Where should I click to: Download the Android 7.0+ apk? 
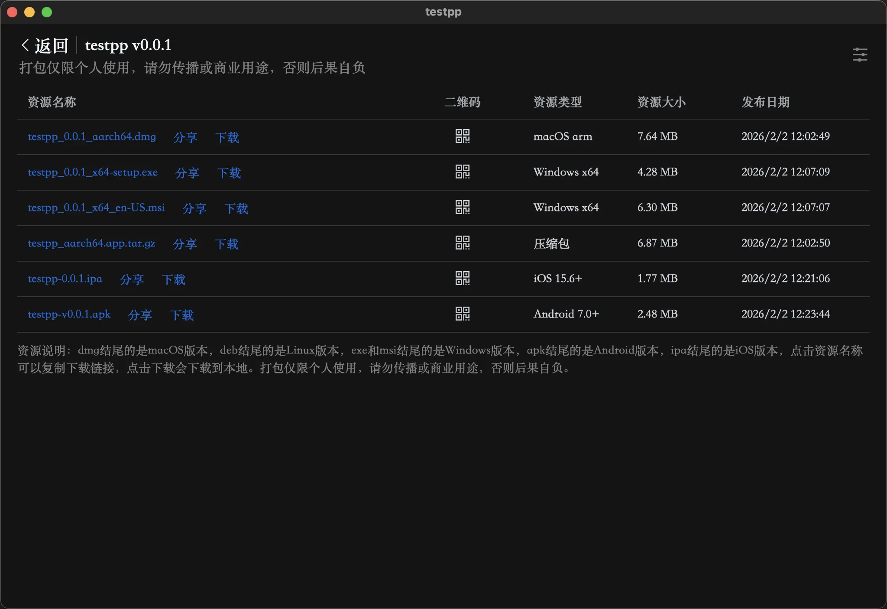181,315
